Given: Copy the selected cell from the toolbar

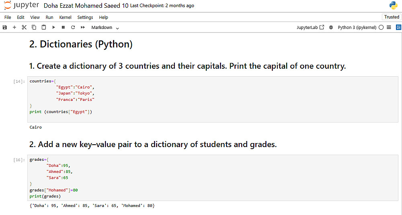Looking at the screenshot, I should [34, 27].
